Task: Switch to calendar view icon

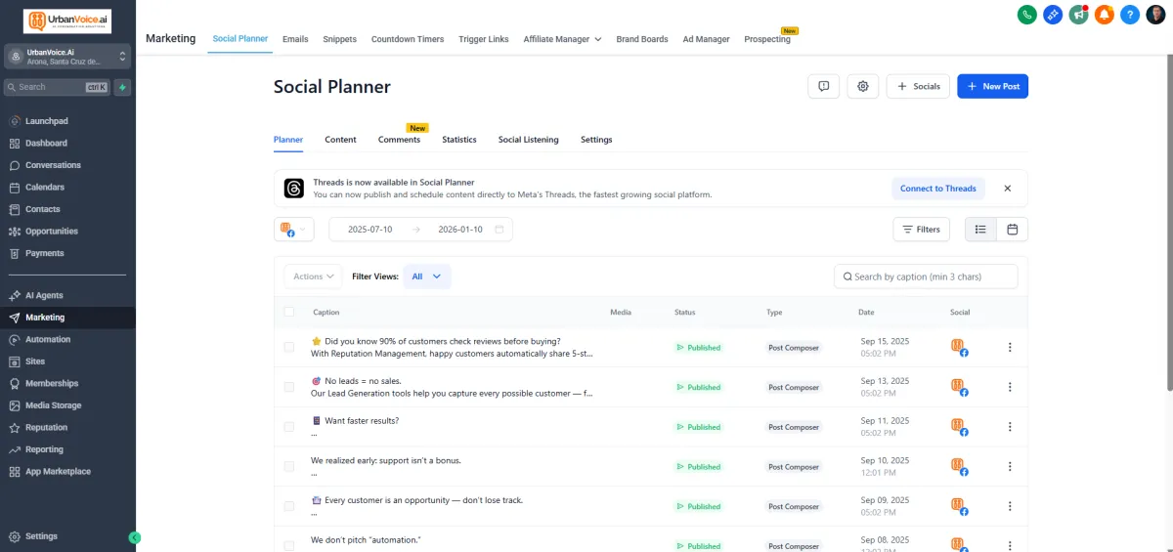Action: coord(1013,229)
